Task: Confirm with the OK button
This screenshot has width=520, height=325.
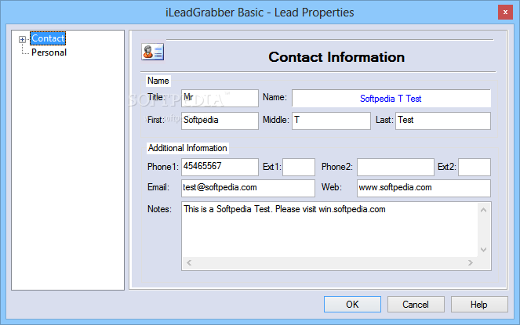Action: click(x=352, y=304)
